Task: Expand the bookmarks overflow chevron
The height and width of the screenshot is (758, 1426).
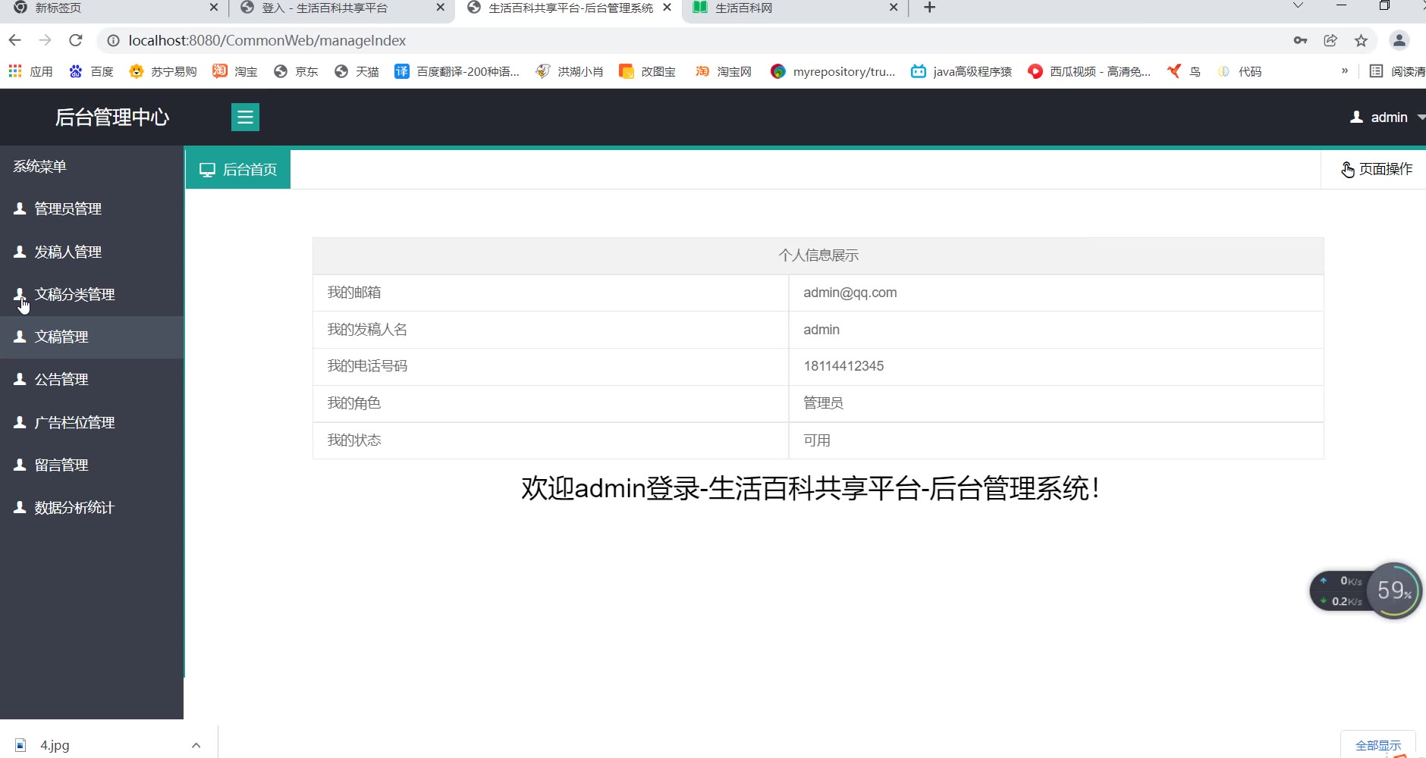Action: 1345,70
